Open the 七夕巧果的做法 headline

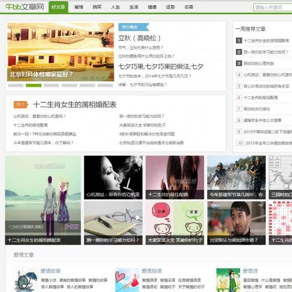pos(161,67)
